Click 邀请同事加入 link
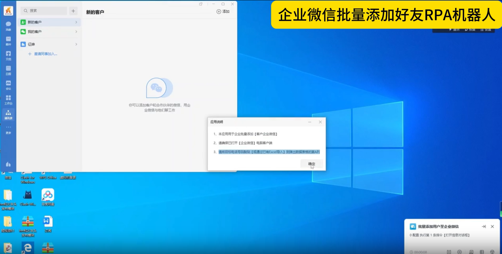 coord(43,54)
